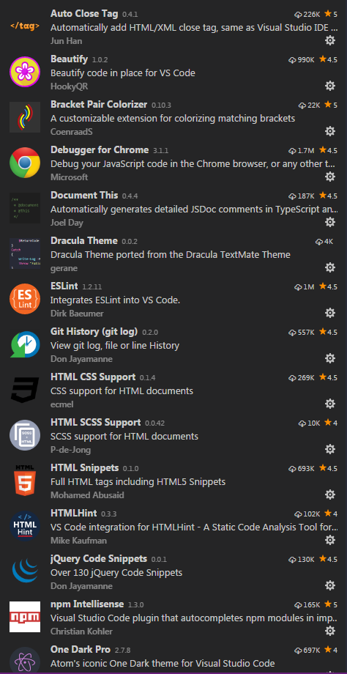
Task: Select the Document This title
Action: pos(84,195)
